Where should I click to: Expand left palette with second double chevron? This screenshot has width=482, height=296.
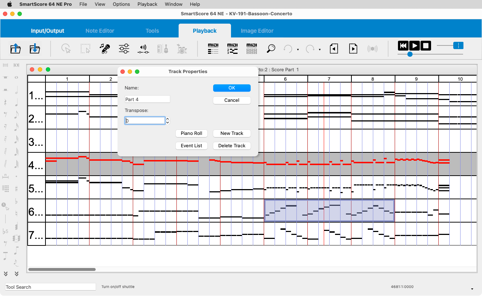point(16,274)
